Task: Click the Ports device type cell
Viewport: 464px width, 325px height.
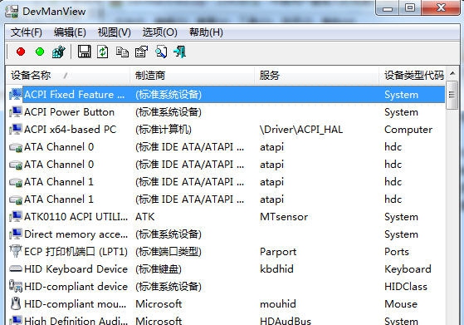Action: (397, 252)
